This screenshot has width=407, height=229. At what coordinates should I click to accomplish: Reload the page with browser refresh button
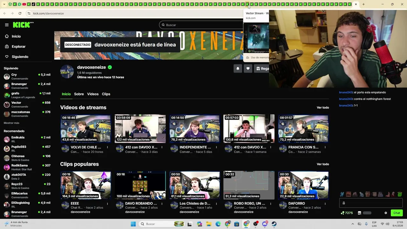point(20,13)
